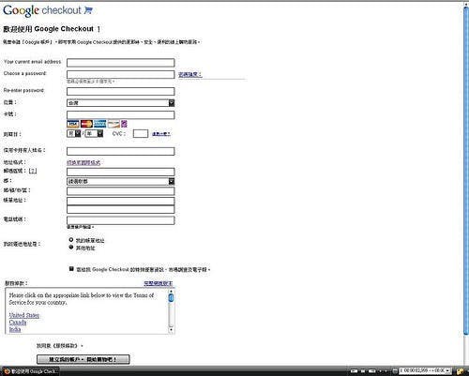The height and width of the screenshot is (376, 469).
Task: Toggle the Google Checkout promotions checkbox
Action: pyautogui.click(x=71, y=269)
